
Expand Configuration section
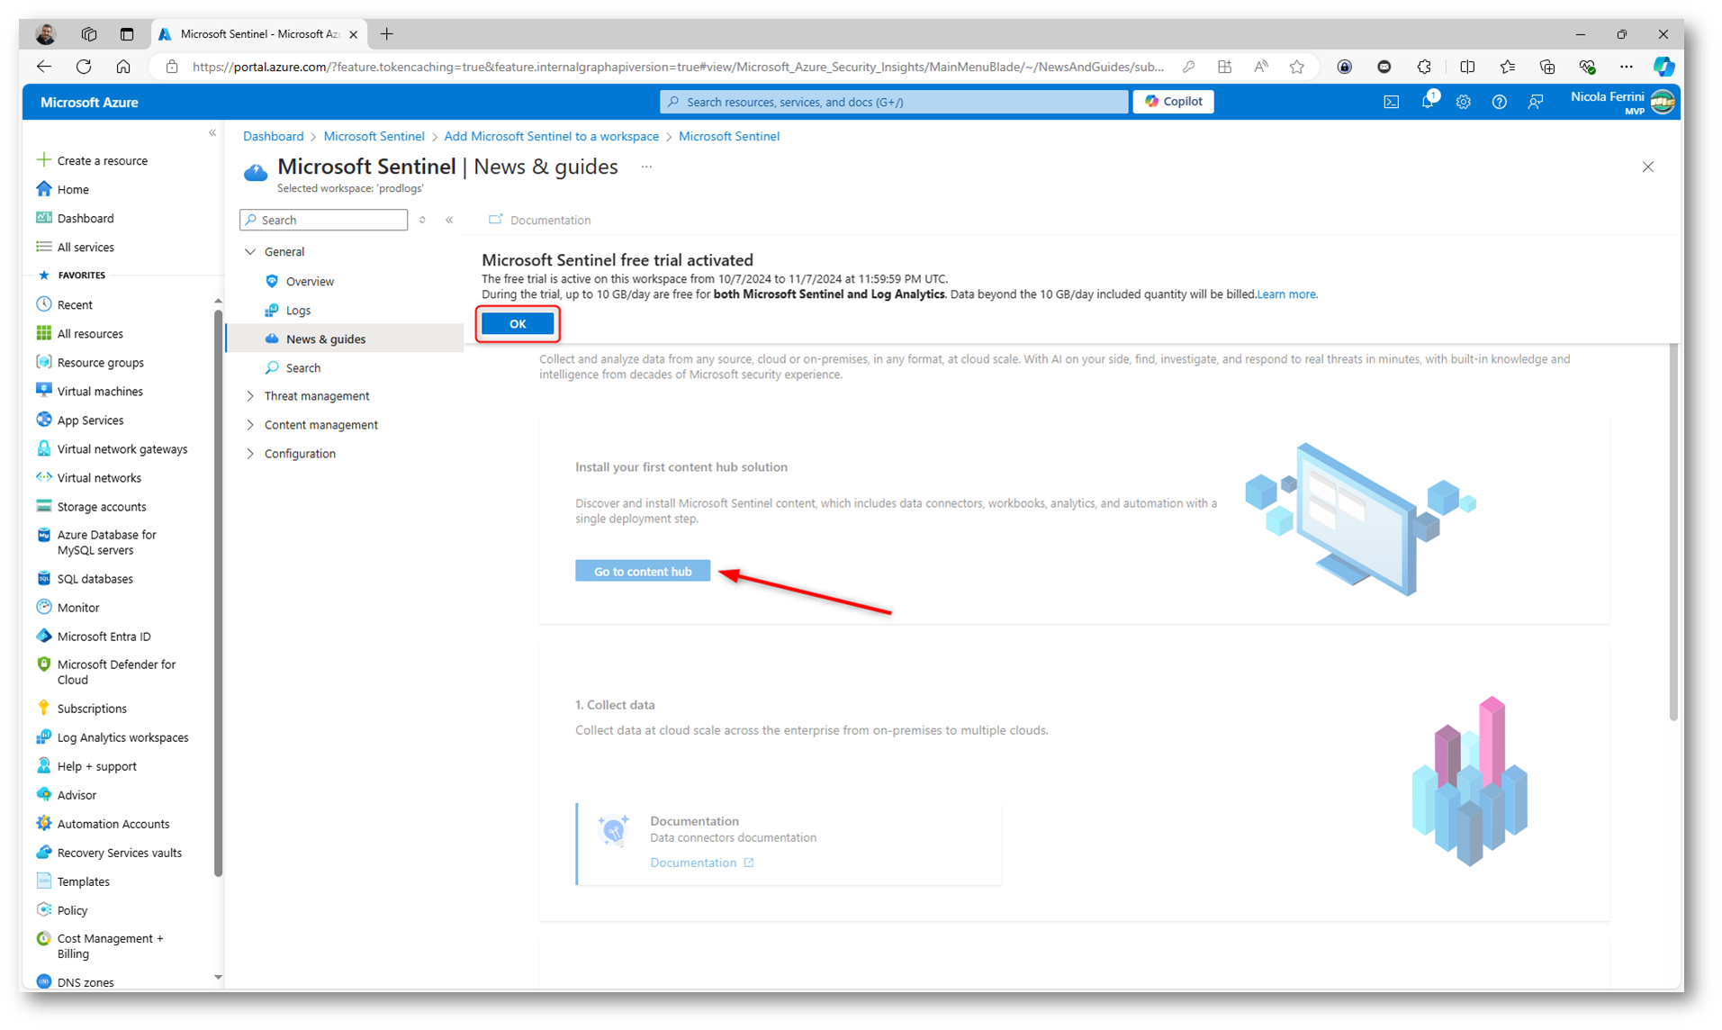[250, 454]
